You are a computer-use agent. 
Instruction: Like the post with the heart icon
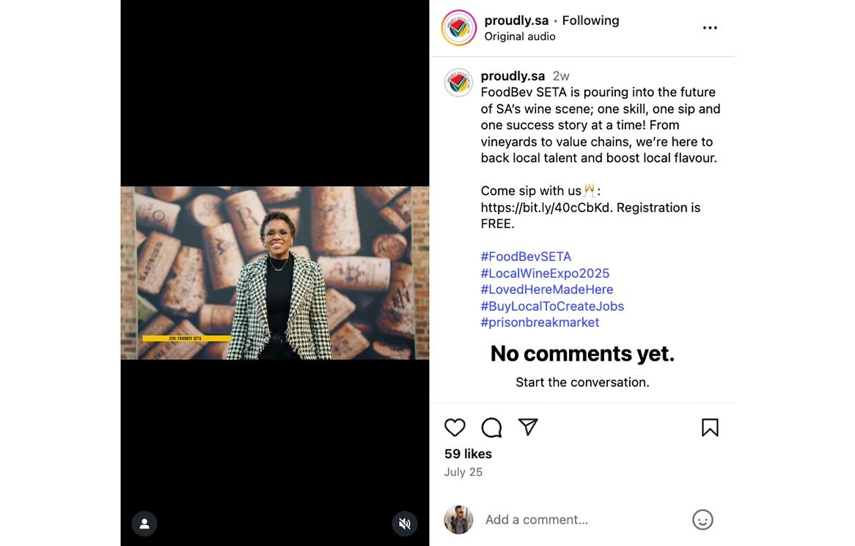point(455,428)
